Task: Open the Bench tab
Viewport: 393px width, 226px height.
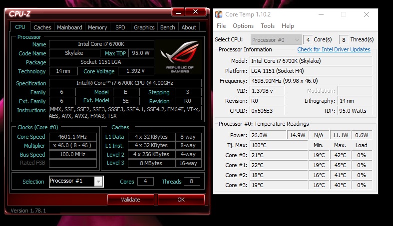Action: point(167,27)
